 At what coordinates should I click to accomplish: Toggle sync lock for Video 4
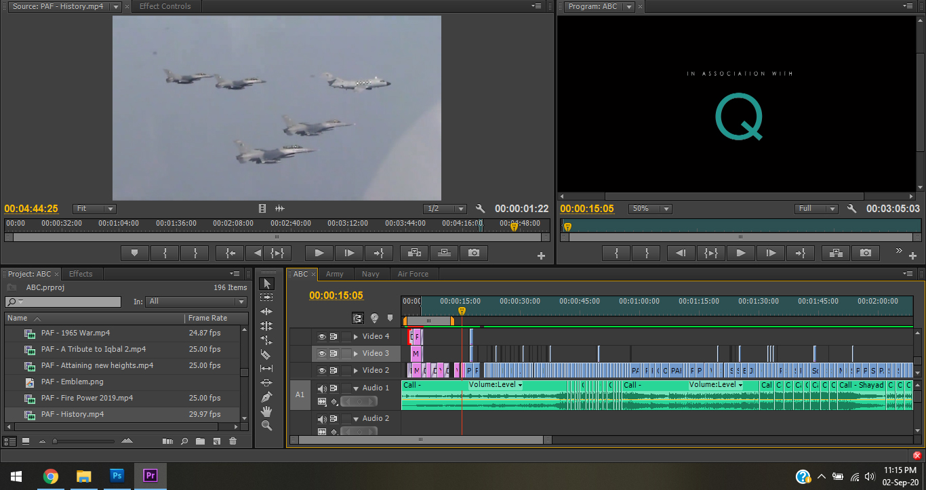(x=334, y=336)
